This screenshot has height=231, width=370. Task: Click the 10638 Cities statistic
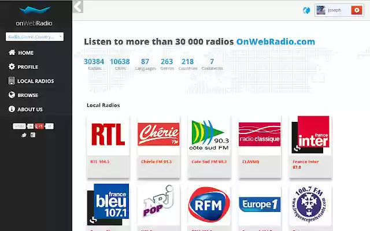[x=120, y=64]
